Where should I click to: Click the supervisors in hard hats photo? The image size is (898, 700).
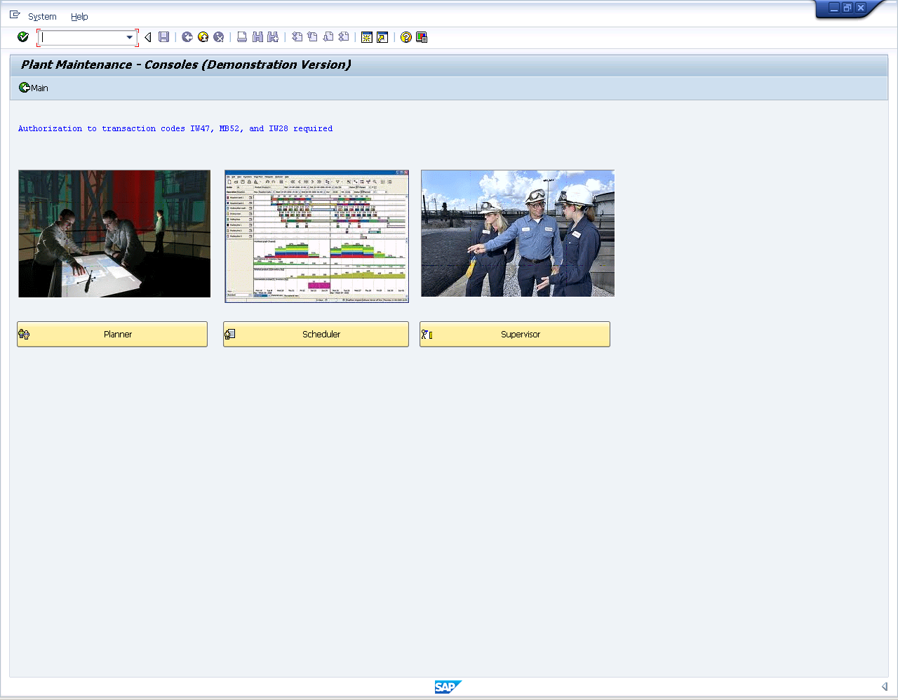pyautogui.click(x=518, y=234)
